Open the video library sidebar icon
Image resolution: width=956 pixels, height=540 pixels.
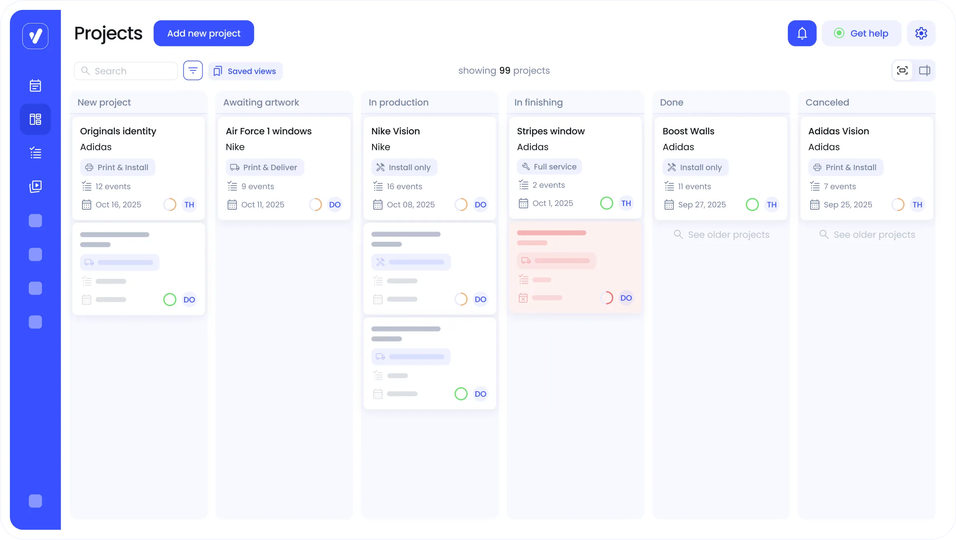[35, 187]
